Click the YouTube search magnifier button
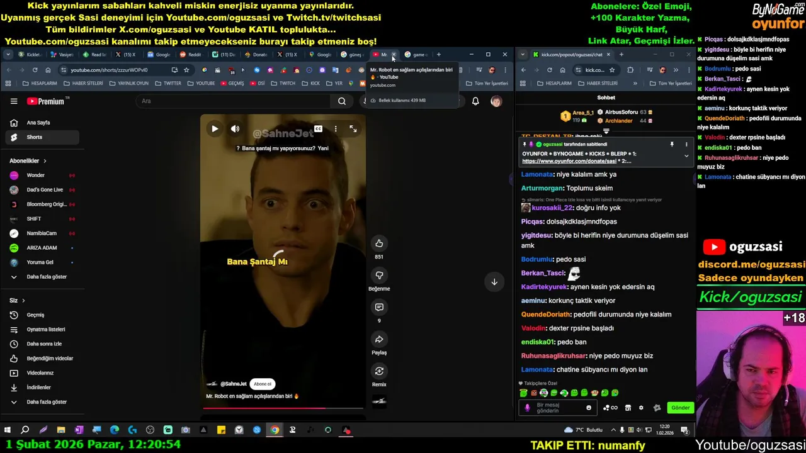This screenshot has height=453, width=806. (x=341, y=101)
